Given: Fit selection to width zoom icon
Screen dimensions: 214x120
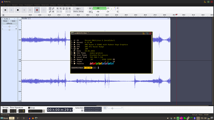Looking at the screenshot, I should click(x=64, y=9).
